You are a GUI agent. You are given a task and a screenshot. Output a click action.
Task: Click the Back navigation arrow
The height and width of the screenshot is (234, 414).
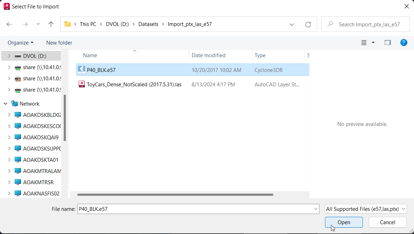pyautogui.click(x=9, y=24)
